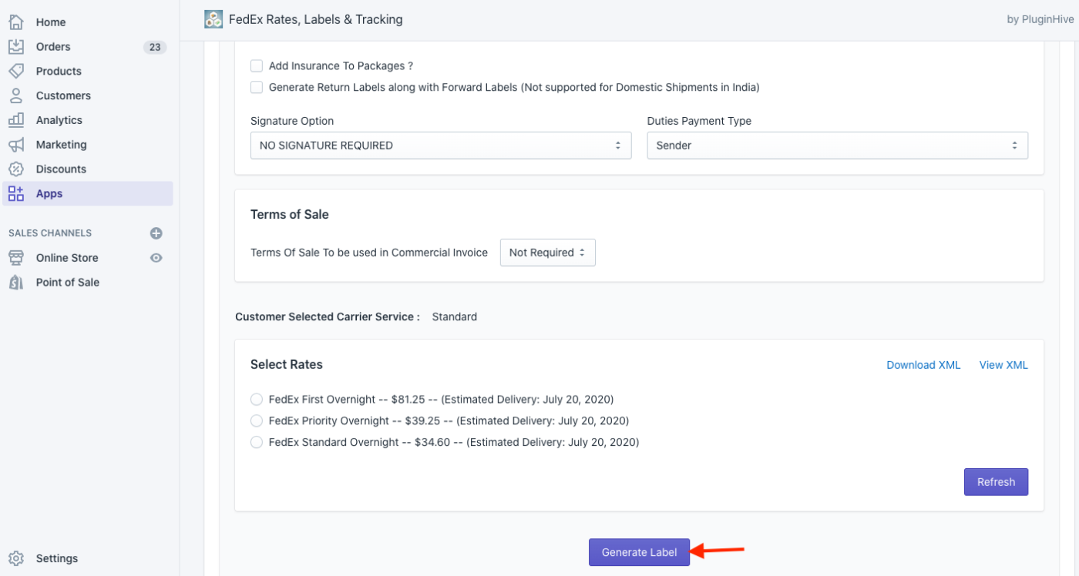Open Marketing section

[62, 145]
